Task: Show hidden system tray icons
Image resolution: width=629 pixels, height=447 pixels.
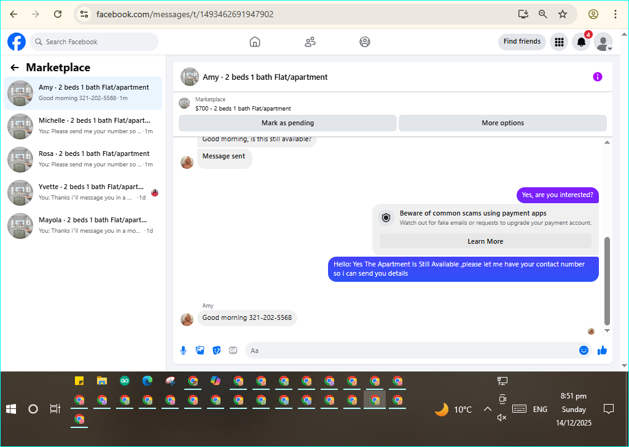Action: click(x=487, y=409)
